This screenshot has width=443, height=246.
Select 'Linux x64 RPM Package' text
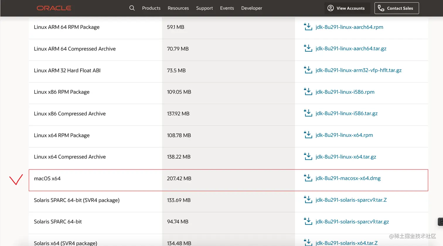coord(62,135)
